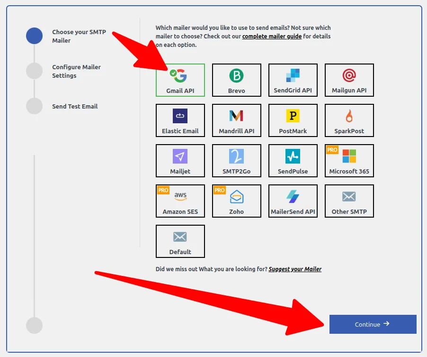Click the Configure Mailer Settings step circle
427x357 pixels.
tap(34, 71)
